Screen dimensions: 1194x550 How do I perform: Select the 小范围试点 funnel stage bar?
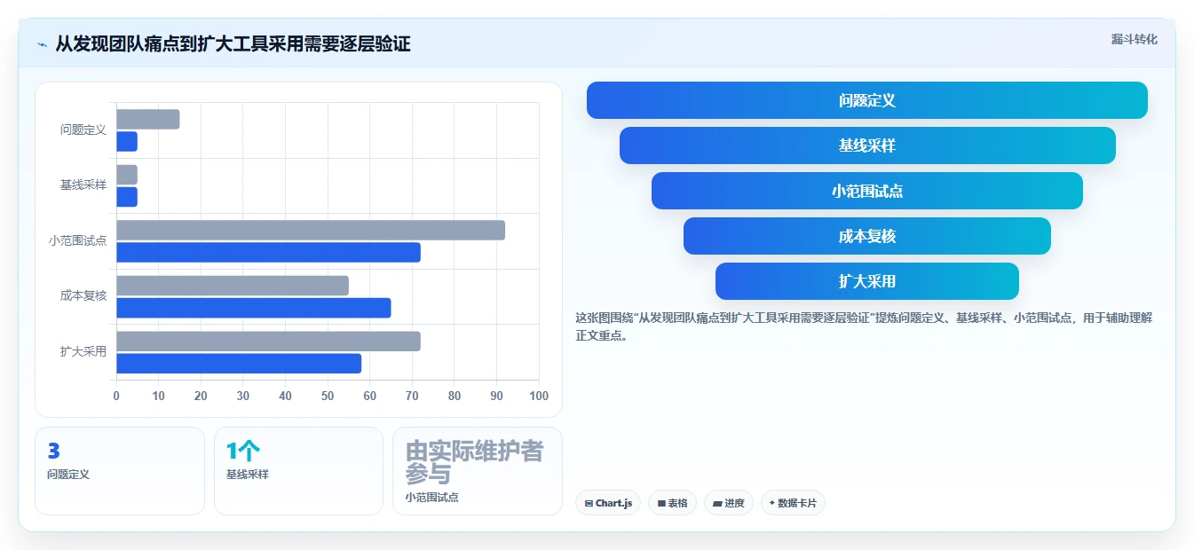(x=867, y=191)
